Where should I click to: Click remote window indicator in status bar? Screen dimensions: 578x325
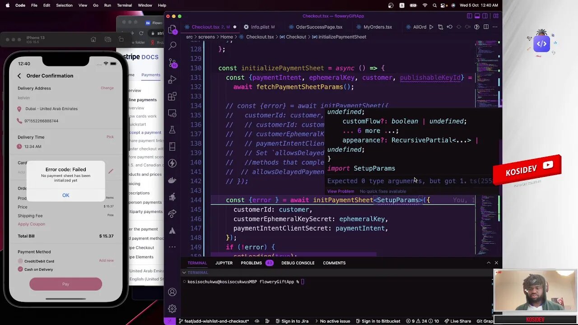pyautogui.click(x=169, y=321)
